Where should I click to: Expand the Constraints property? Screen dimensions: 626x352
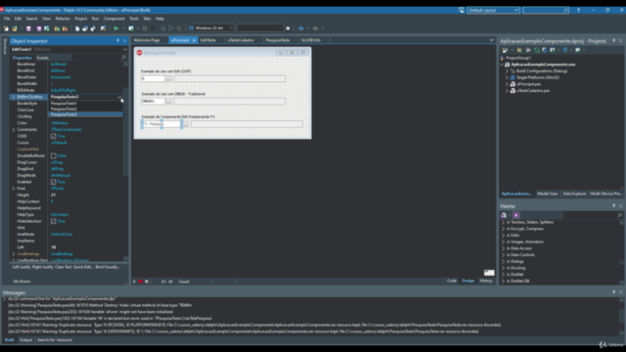(14, 130)
